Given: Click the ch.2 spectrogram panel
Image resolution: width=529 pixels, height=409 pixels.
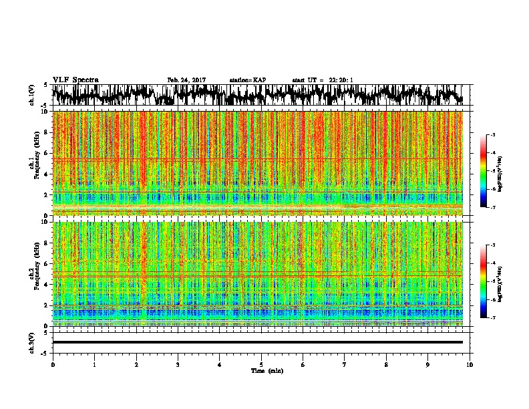Looking at the screenshot, I should pos(258,274).
